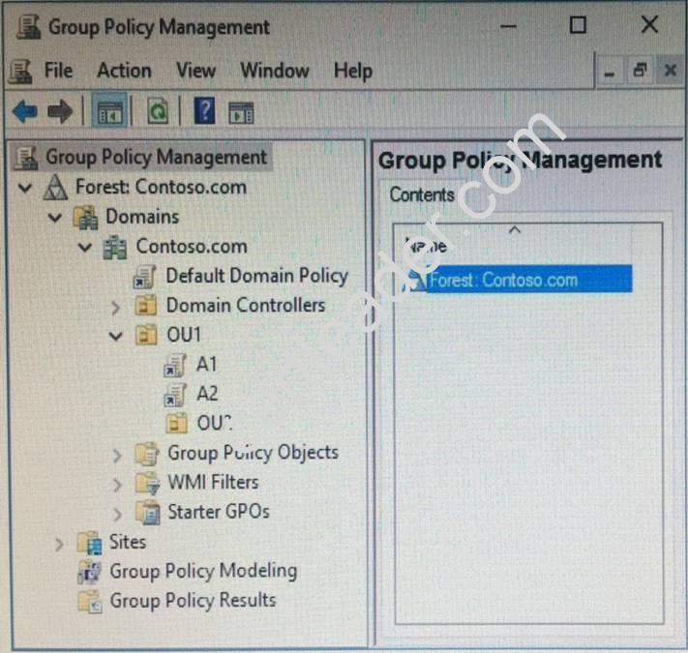
Task: Click the Back arrow toolbar button
Action: coord(24,111)
